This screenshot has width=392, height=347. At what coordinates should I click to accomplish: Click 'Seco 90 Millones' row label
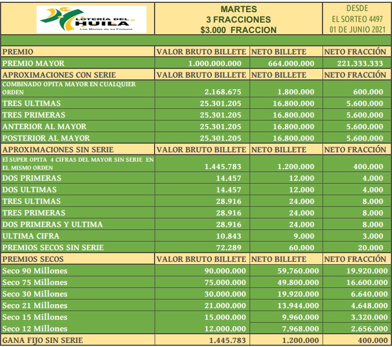coord(35,271)
